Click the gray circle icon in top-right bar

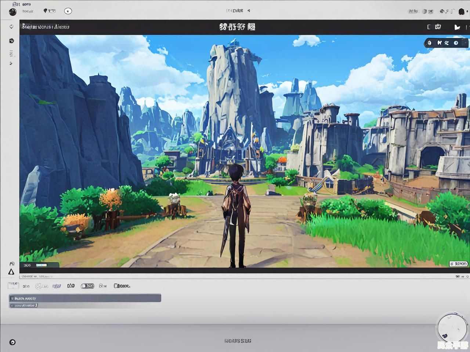point(424,11)
